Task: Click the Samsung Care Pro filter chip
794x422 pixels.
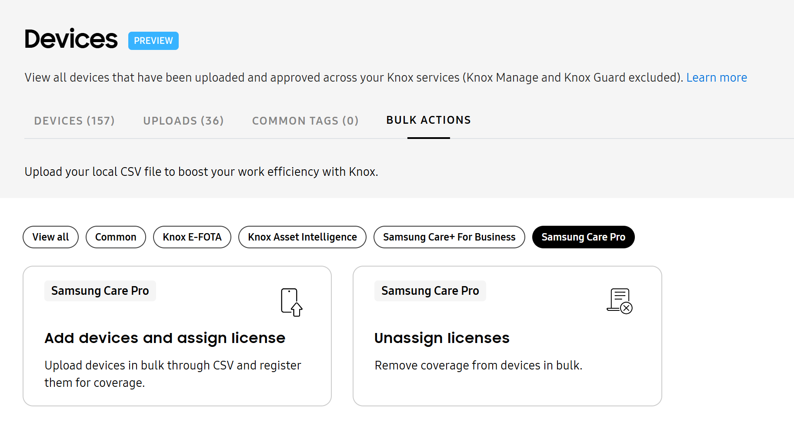Action: (584, 237)
